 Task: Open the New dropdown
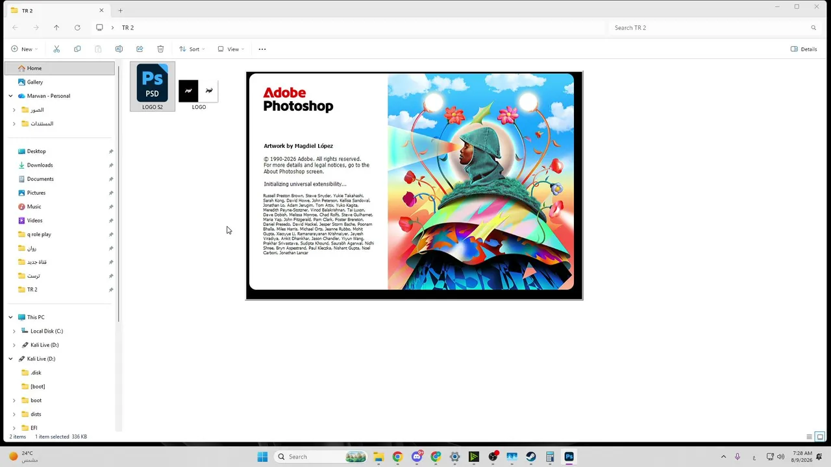pos(24,49)
